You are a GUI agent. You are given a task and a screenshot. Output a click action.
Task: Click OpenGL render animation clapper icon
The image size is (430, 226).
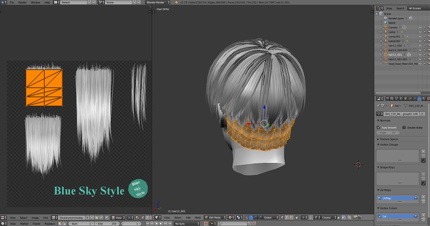[x=359, y=217]
